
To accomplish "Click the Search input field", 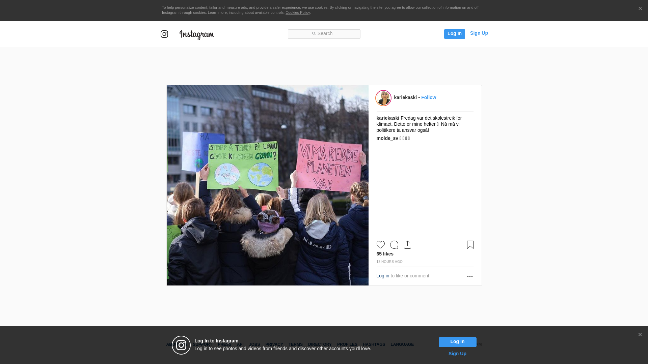I will coord(324,34).
